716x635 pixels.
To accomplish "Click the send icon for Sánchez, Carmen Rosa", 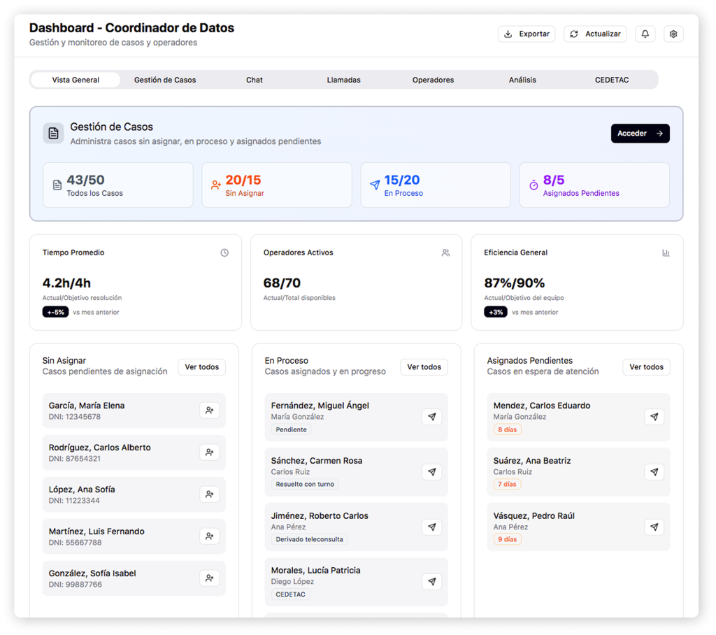I will click(431, 472).
